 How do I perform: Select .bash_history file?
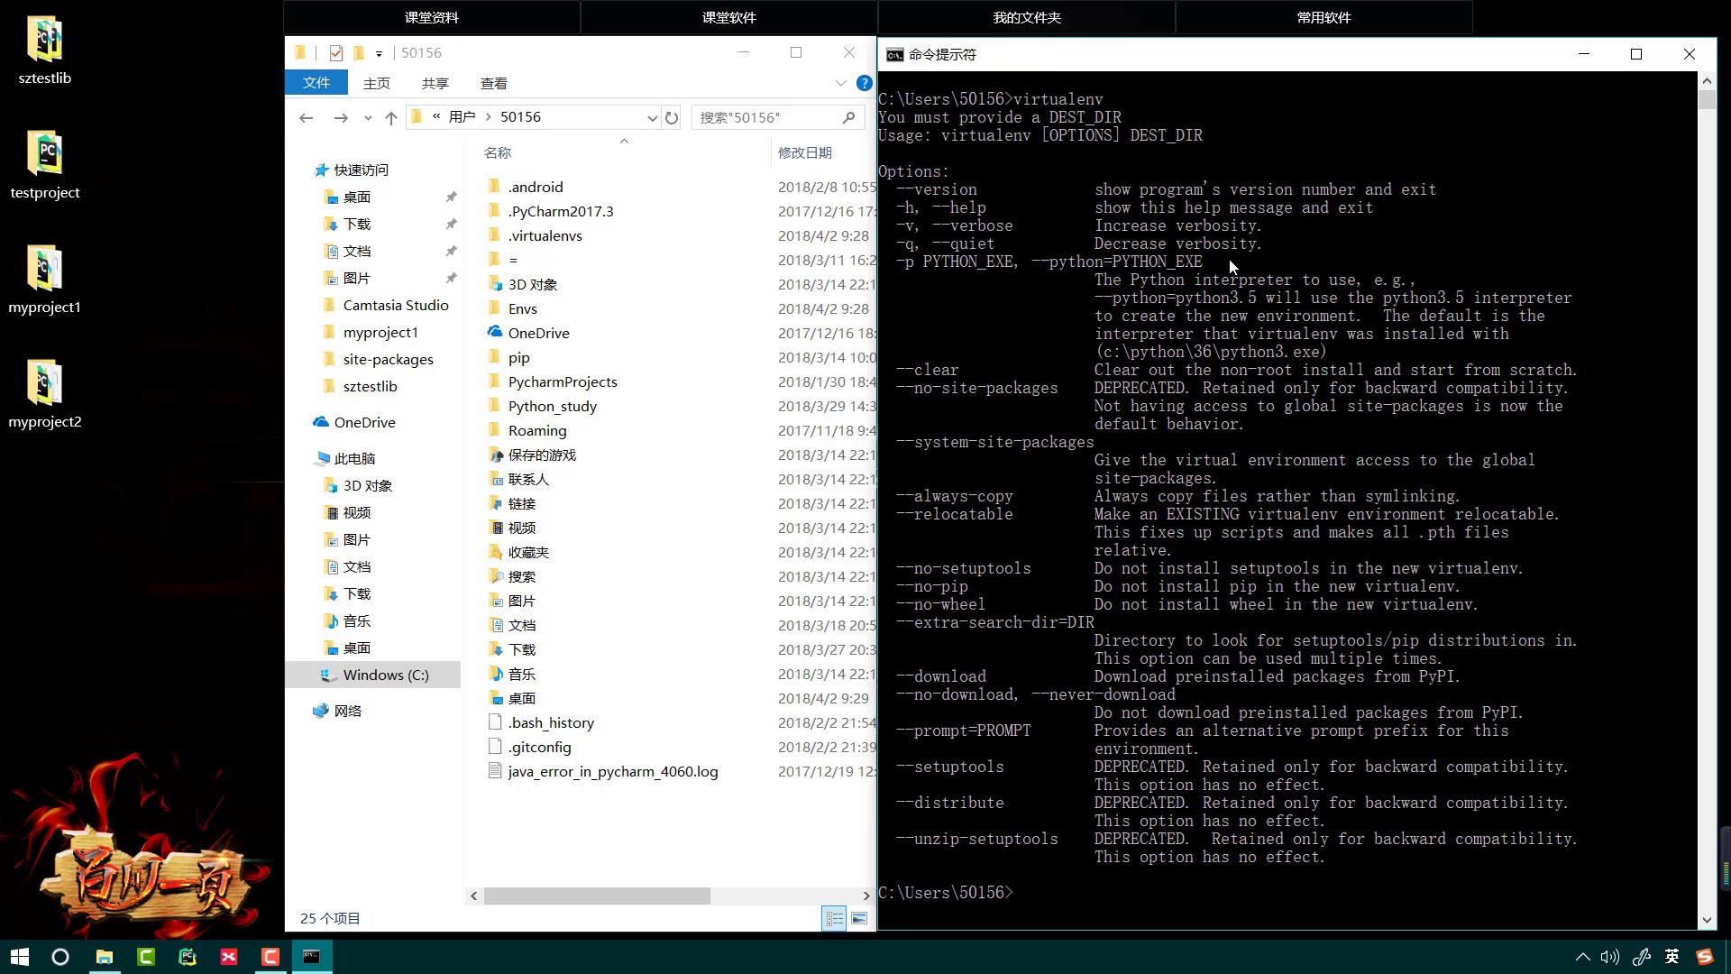click(550, 722)
